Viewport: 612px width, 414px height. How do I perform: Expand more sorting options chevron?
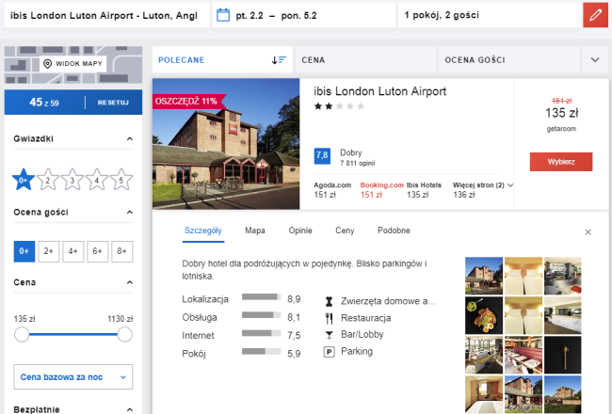(595, 59)
